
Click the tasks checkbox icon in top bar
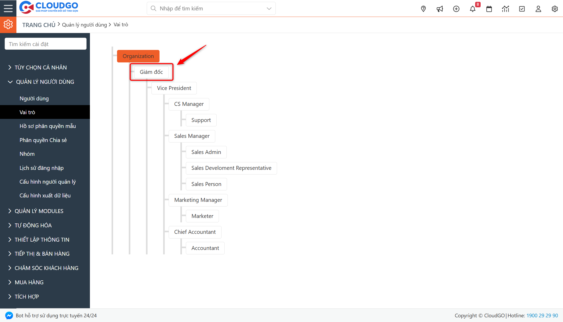[522, 9]
